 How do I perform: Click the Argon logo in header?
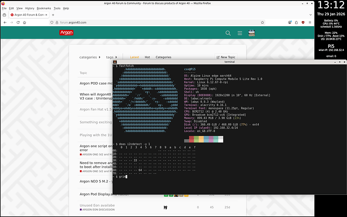tap(67, 33)
